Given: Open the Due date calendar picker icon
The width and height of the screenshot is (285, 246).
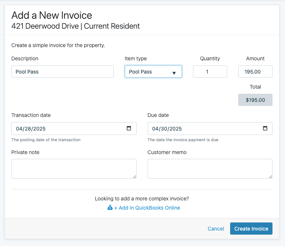Looking at the screenshot, I should (x=265, y=128).
